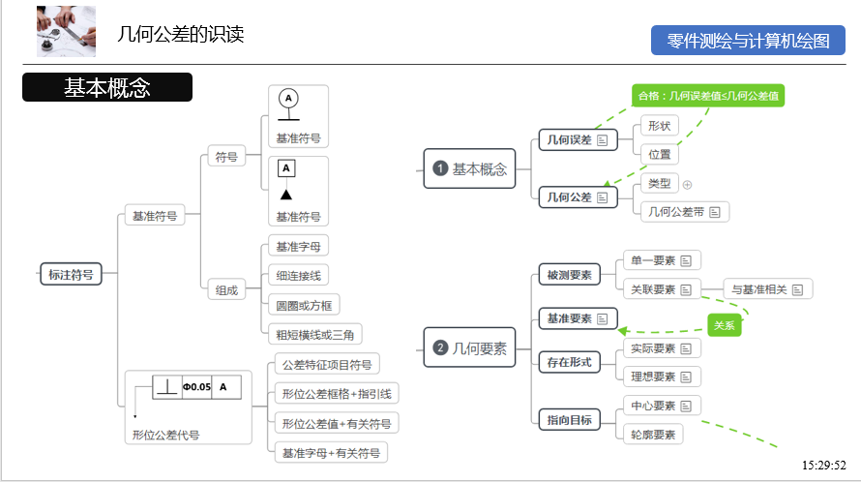Click the 形位公差代号 caption

pos(165,435)
